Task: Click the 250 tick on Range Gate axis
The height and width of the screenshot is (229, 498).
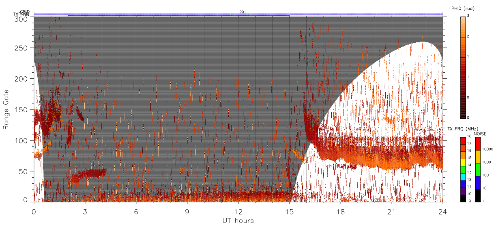Action: tap(21, 48)
